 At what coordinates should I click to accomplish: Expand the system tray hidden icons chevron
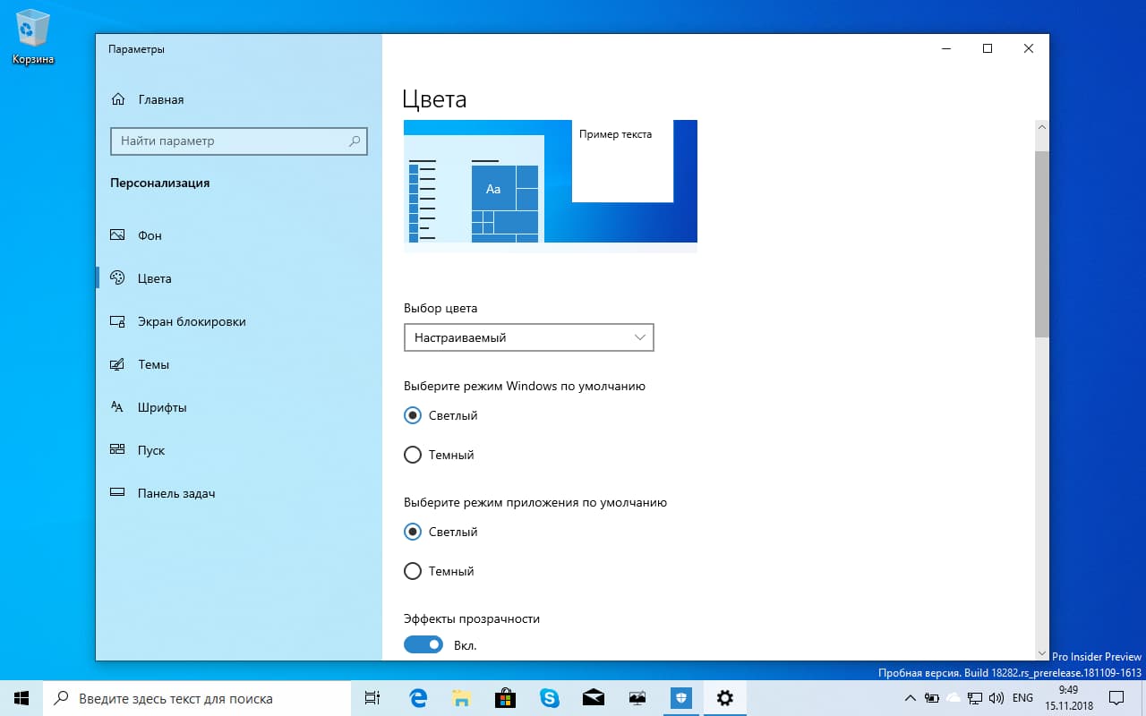coord(909,698)
